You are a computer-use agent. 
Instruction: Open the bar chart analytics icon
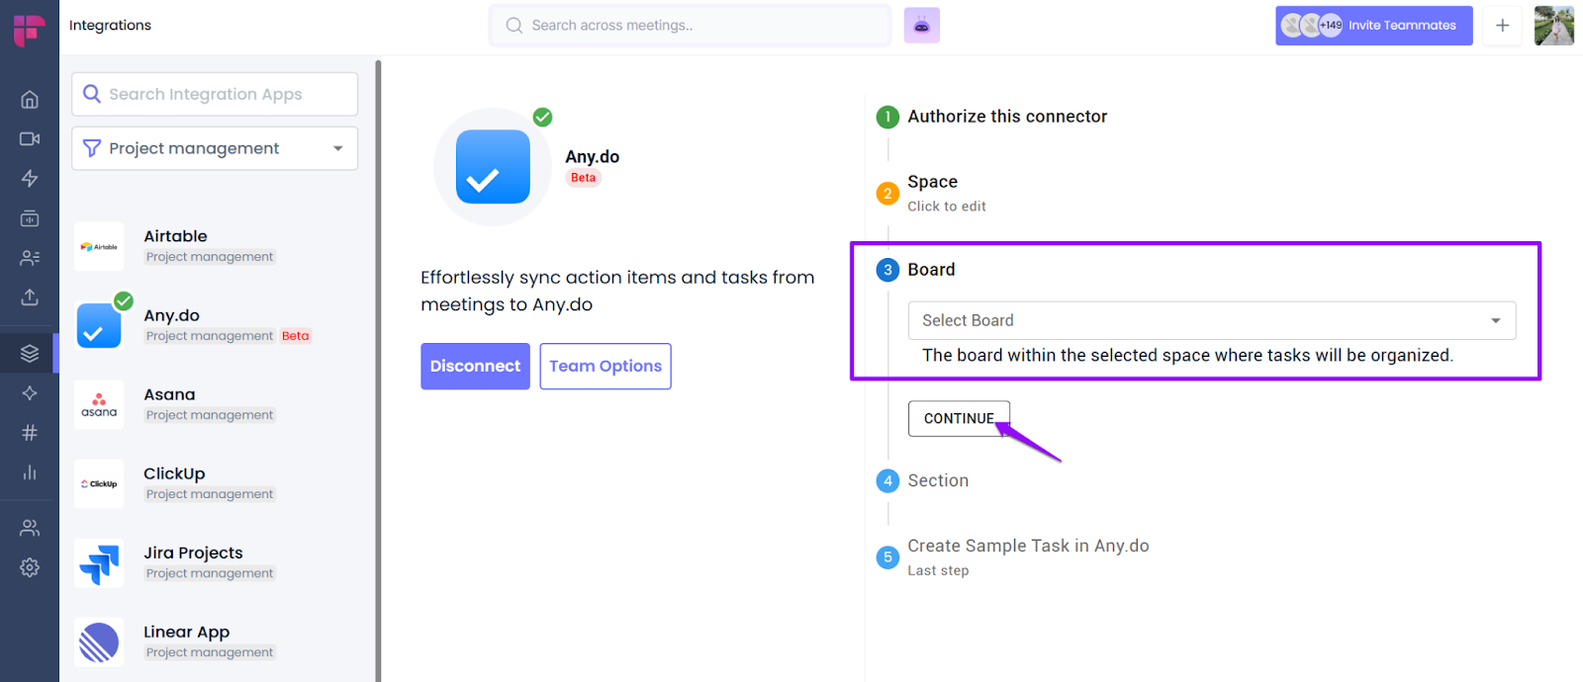(x=30, y=471)
